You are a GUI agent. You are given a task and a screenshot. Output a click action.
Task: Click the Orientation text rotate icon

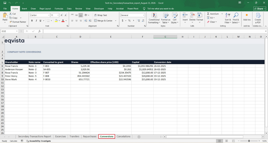(x=86, y=15)
